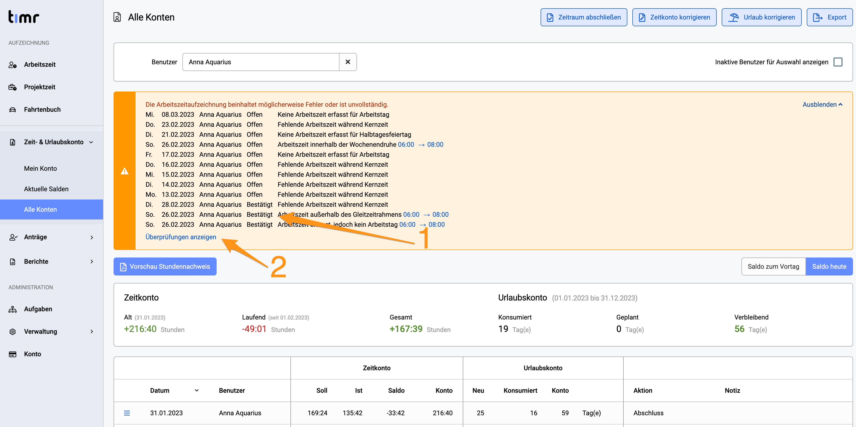This screenshot has height=427, width=856.
Task: Click Saldo column header
Action: (396, 390)
